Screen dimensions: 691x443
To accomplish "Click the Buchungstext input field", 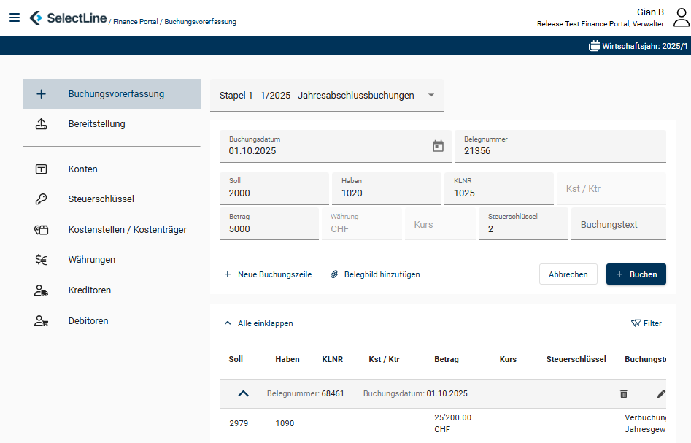I will tap(617, 225).
